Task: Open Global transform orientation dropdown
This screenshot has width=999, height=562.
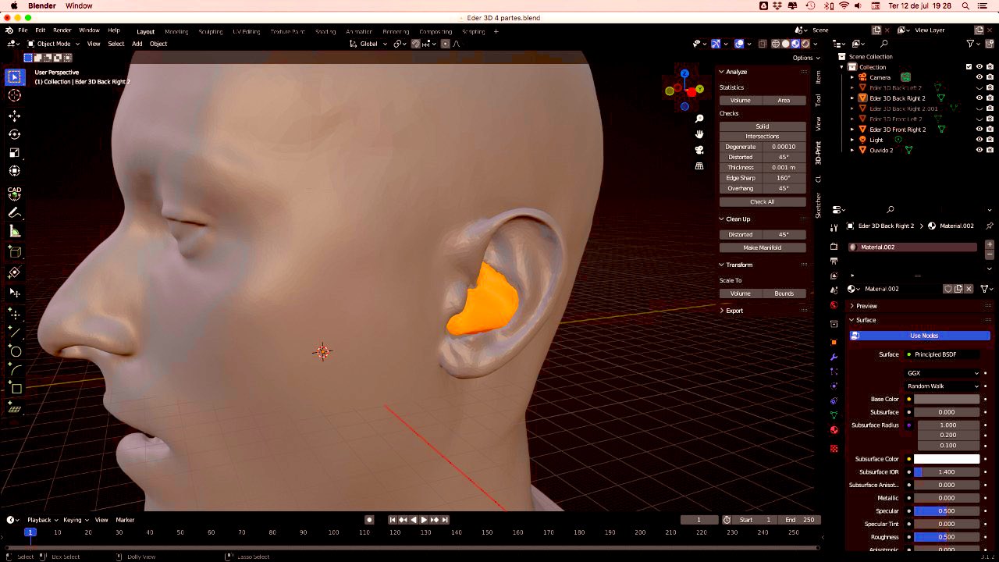Action: [368, 44]
